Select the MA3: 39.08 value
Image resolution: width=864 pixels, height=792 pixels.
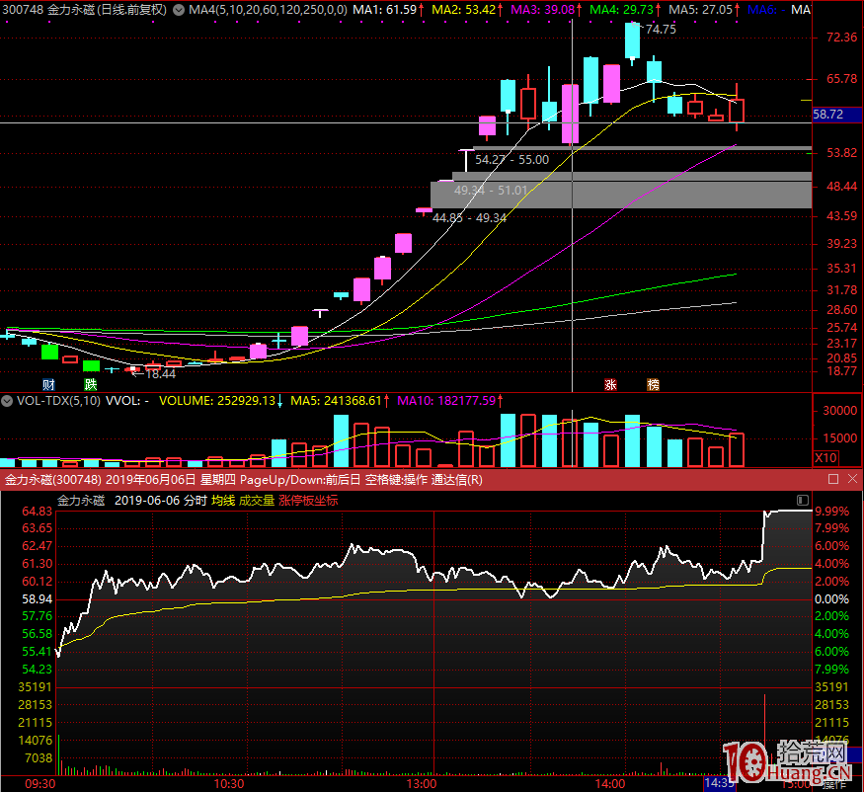click(x=543, y=9)
